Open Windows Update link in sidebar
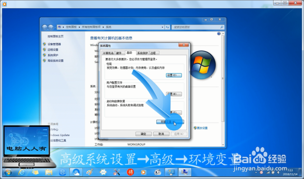304x179 pixels. (59, 135)
